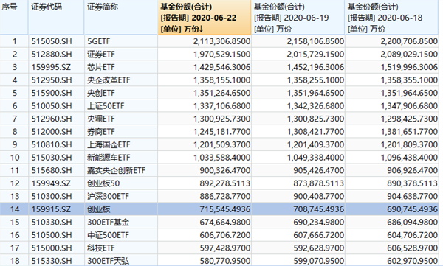Click the 证券简称 column header
The height and width of the screenshot is (266, 443).
click(120, 18)
